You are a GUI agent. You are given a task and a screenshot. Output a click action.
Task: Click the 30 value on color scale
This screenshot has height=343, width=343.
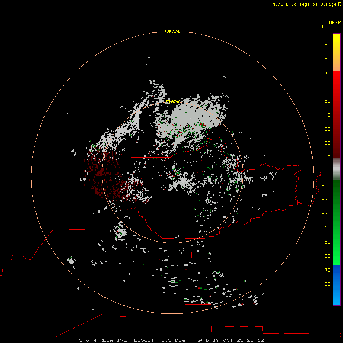327,129
